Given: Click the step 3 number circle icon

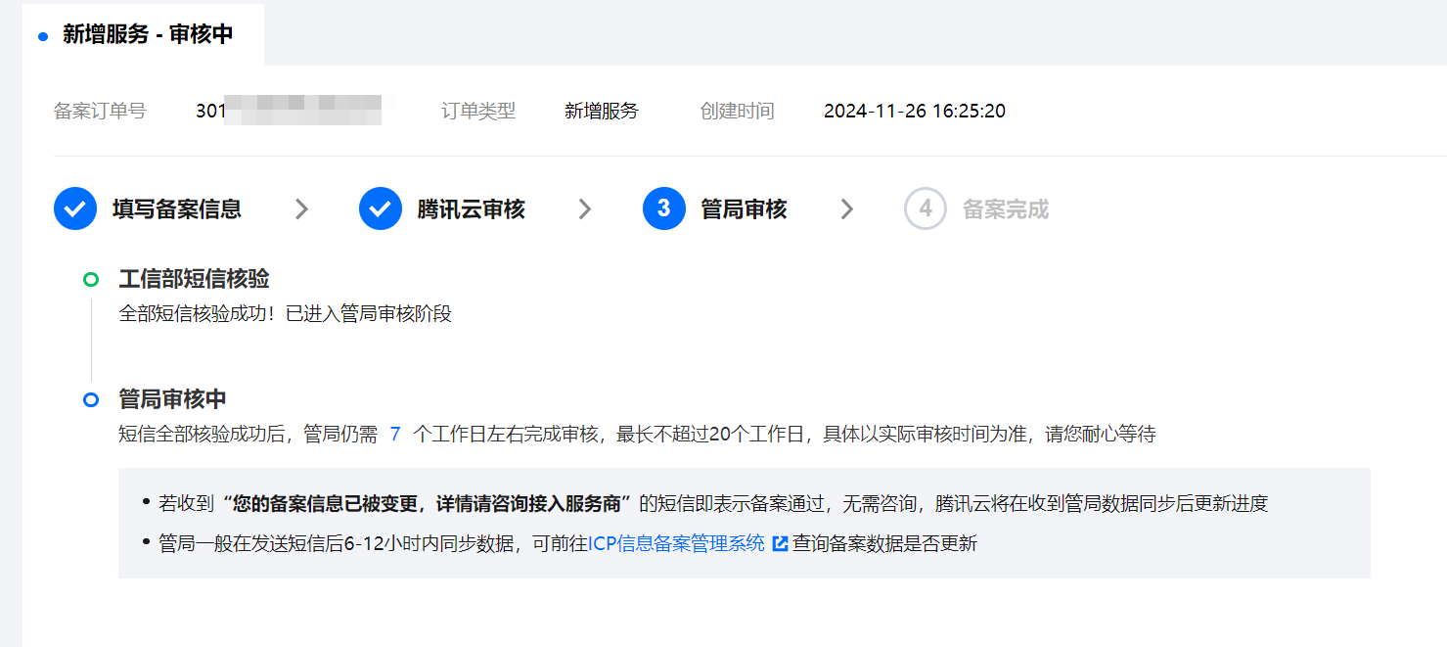Looking at the screenshot, I should coord(664,208).
